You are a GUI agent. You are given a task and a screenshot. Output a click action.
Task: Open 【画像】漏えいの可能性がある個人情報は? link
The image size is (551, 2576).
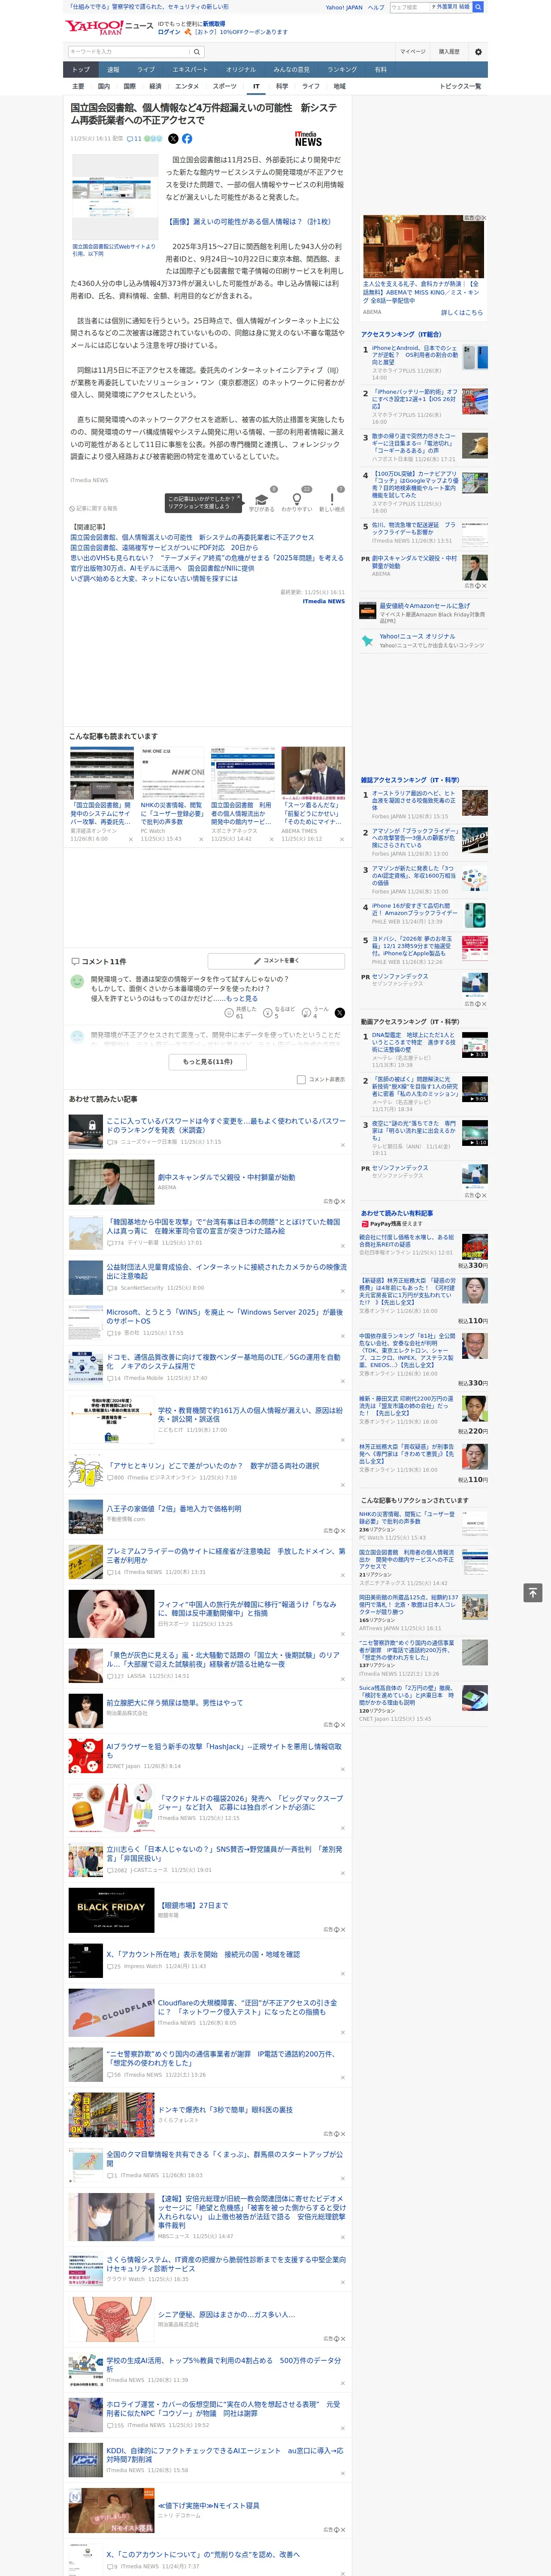(x=249, y=221)
